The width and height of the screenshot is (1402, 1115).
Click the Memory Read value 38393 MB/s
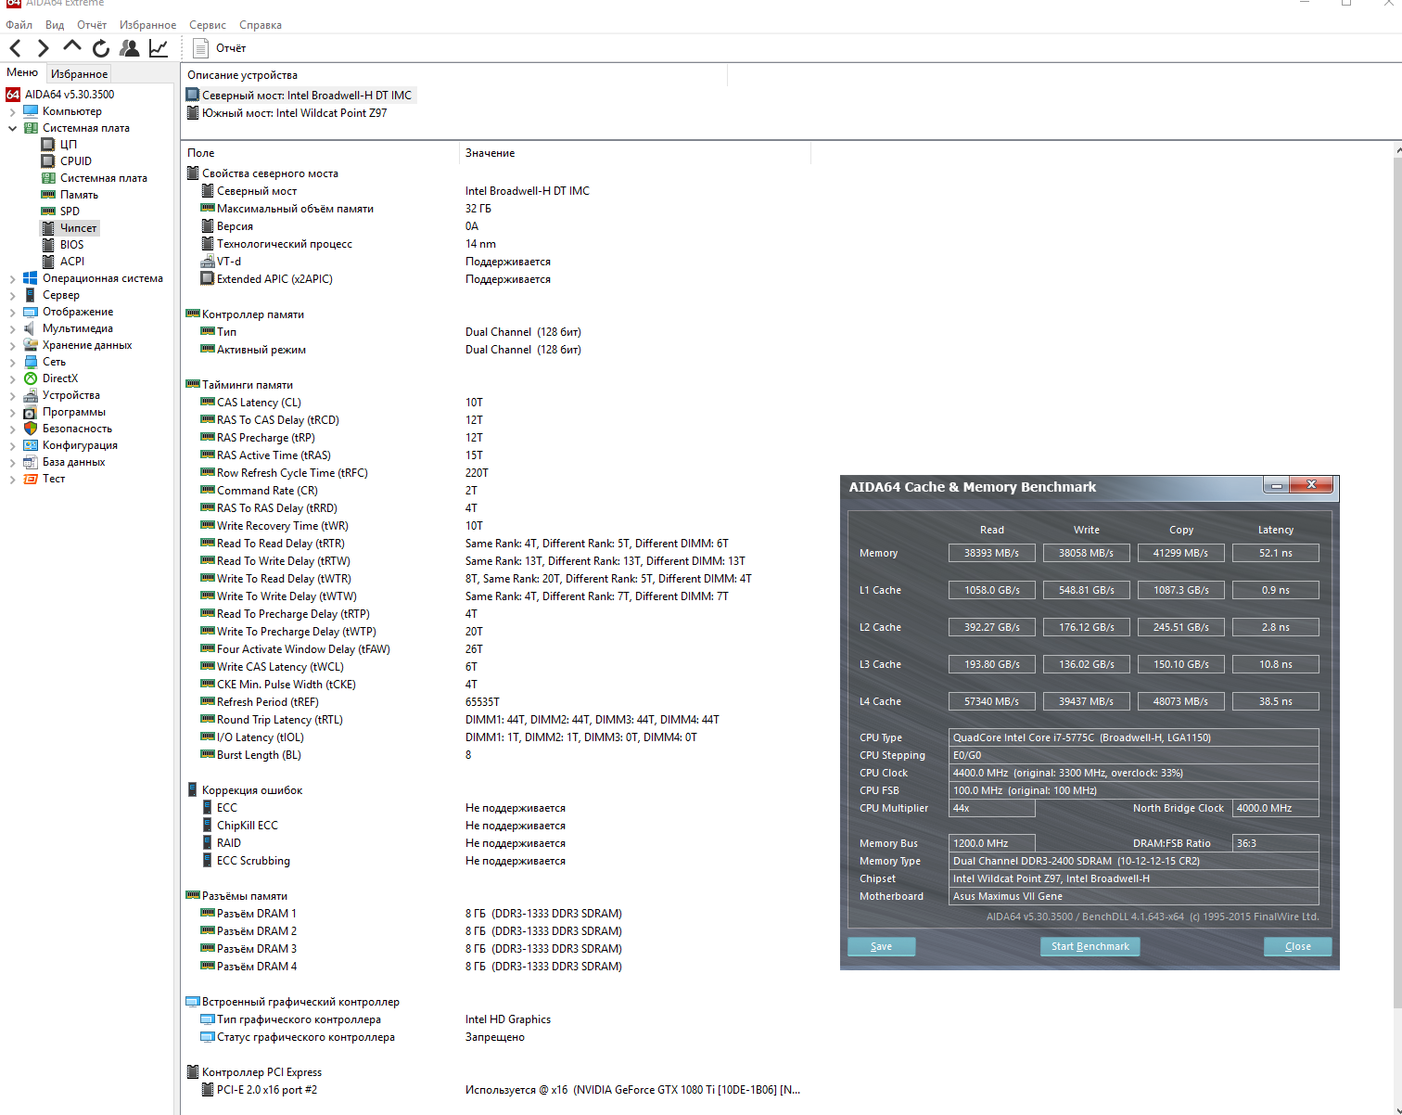click(x=992, y=553)
